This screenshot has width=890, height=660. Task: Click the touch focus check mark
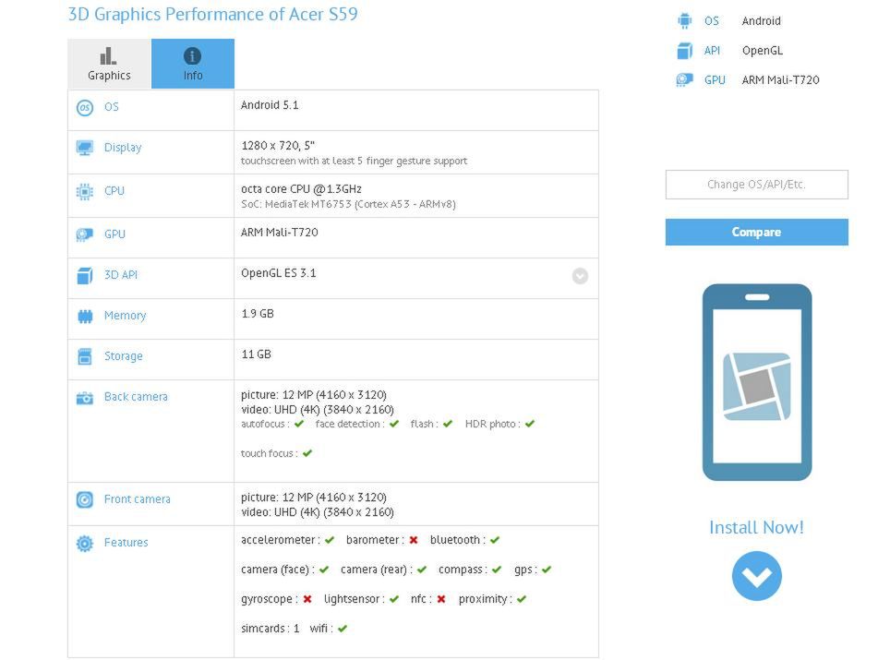[x=307, y=453]
